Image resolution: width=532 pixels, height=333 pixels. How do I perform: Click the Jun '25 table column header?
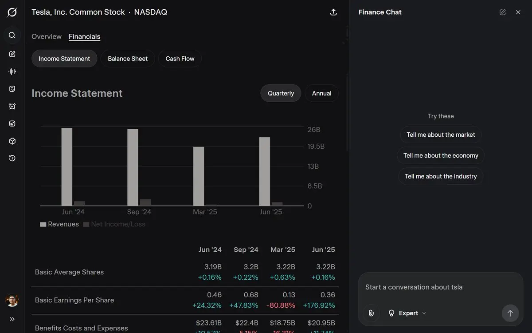[x=324, y=250]
